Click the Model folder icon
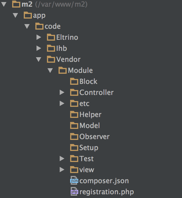 [74, 126]
